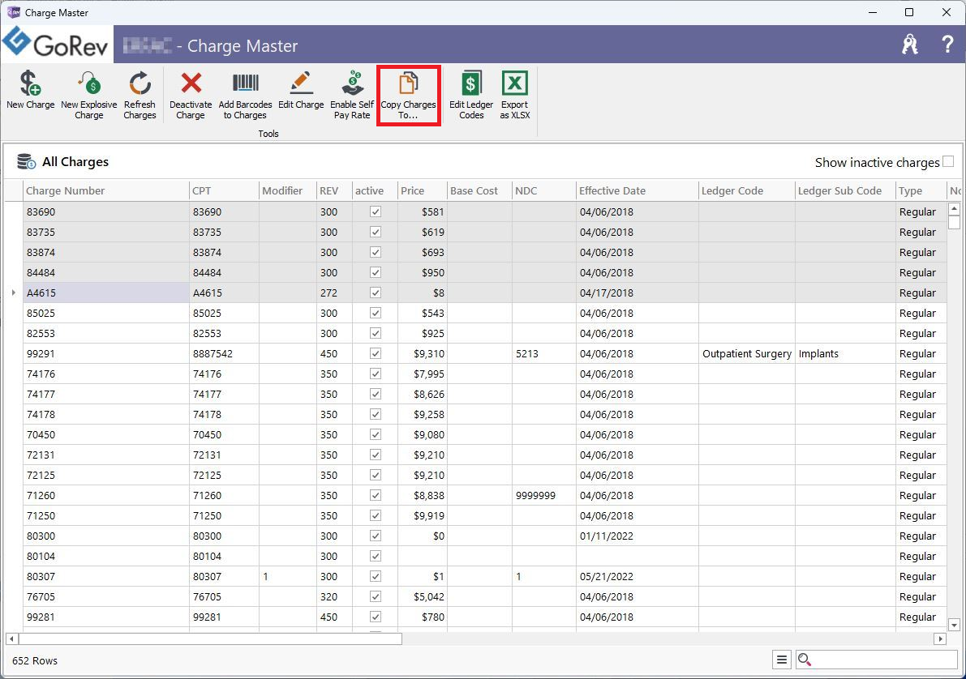This screenshot has height=679, width=966.
Task: Open Copy Charges To… tool
Action: point(409,96)
